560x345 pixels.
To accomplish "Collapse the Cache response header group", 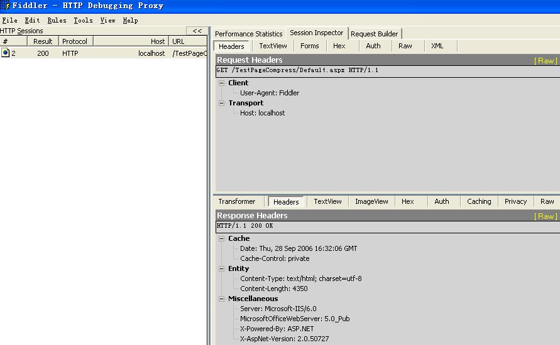I will (x=222, y=238).
